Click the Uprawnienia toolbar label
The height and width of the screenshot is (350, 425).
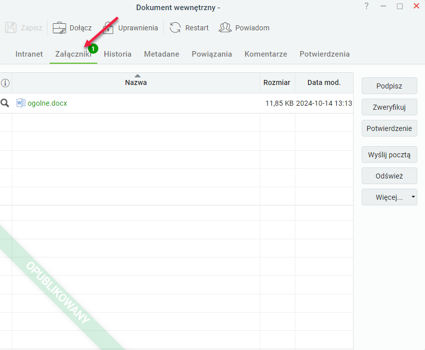pyautogui.click(x=138, y=28)
